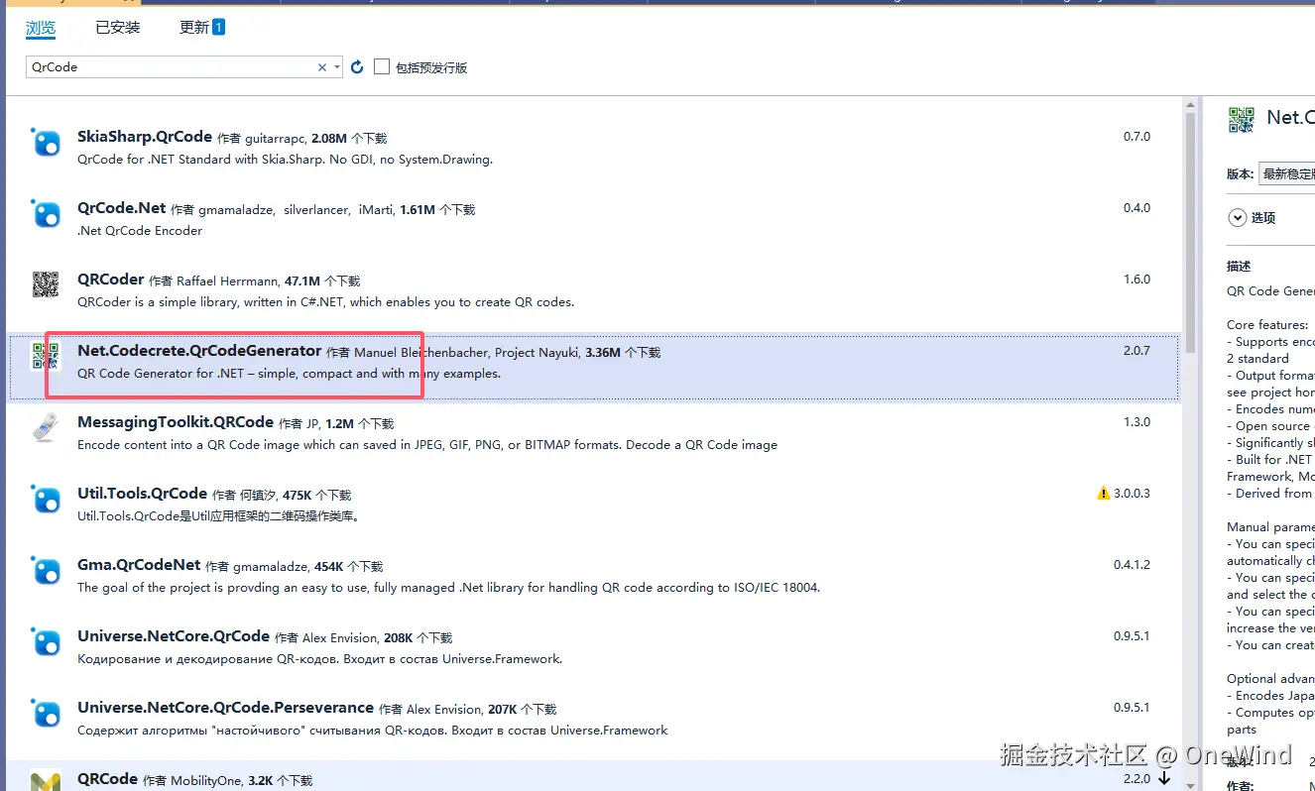The image size is (1315, 791).
Task: Click the warning icon next to 3.0.0.3
Action: (x=1104, y=493)
